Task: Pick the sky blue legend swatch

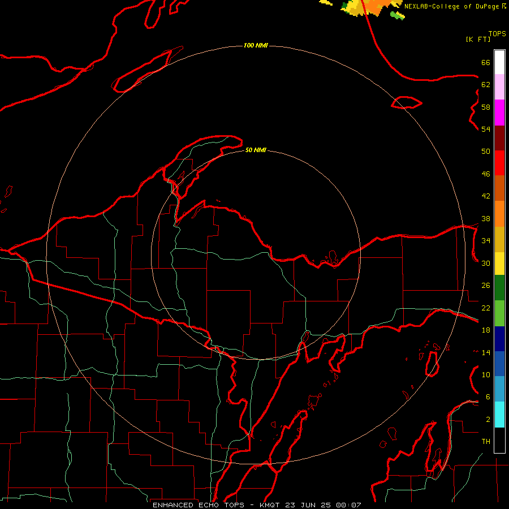Action: click(499, 389)
